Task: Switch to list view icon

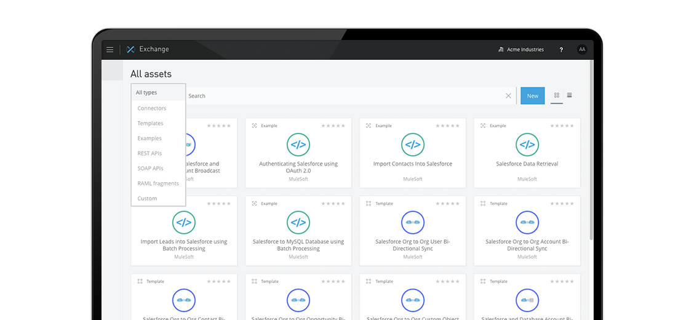Action: (570, 95)
